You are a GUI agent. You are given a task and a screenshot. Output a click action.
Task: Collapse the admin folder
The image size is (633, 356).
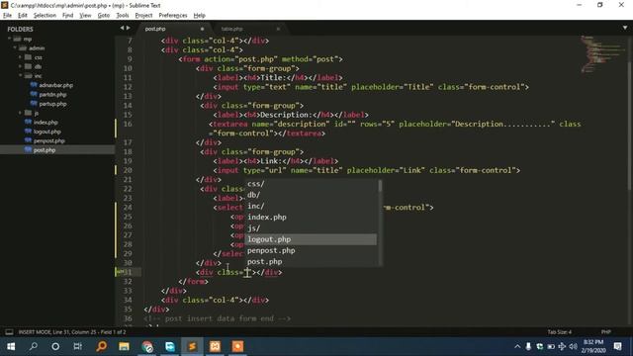[15, 48]
